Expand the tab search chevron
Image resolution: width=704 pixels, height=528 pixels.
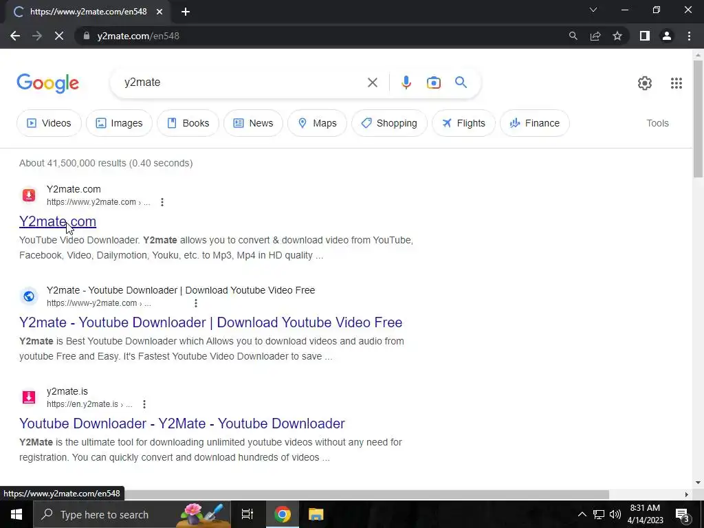593,10
